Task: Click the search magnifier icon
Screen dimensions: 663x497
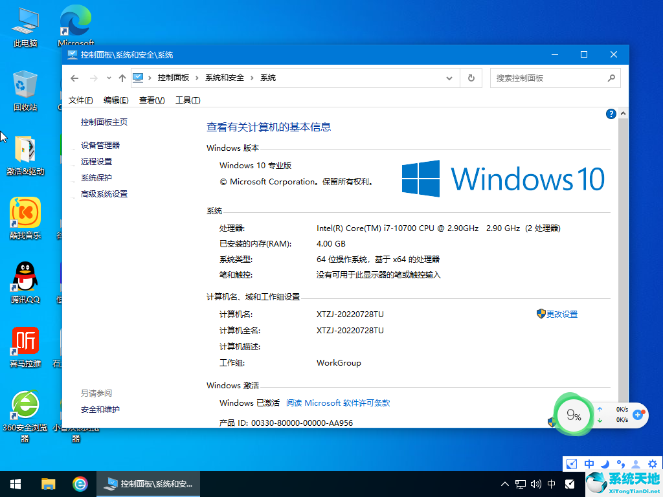Action: click(611, 78)
